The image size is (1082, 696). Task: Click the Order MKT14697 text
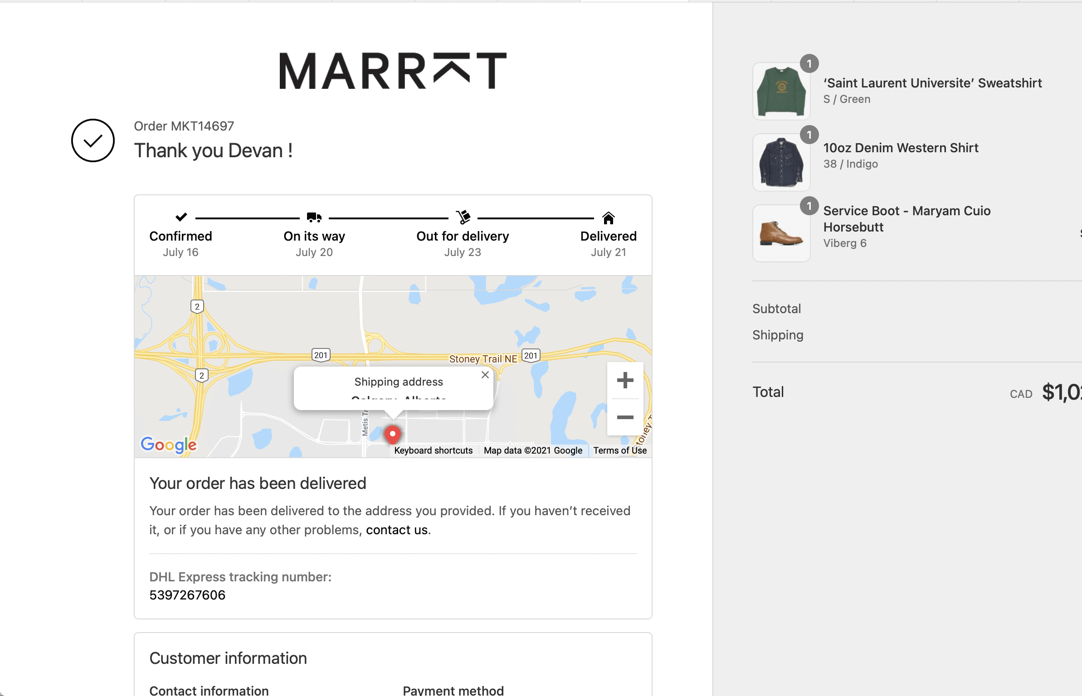(184, 126)
